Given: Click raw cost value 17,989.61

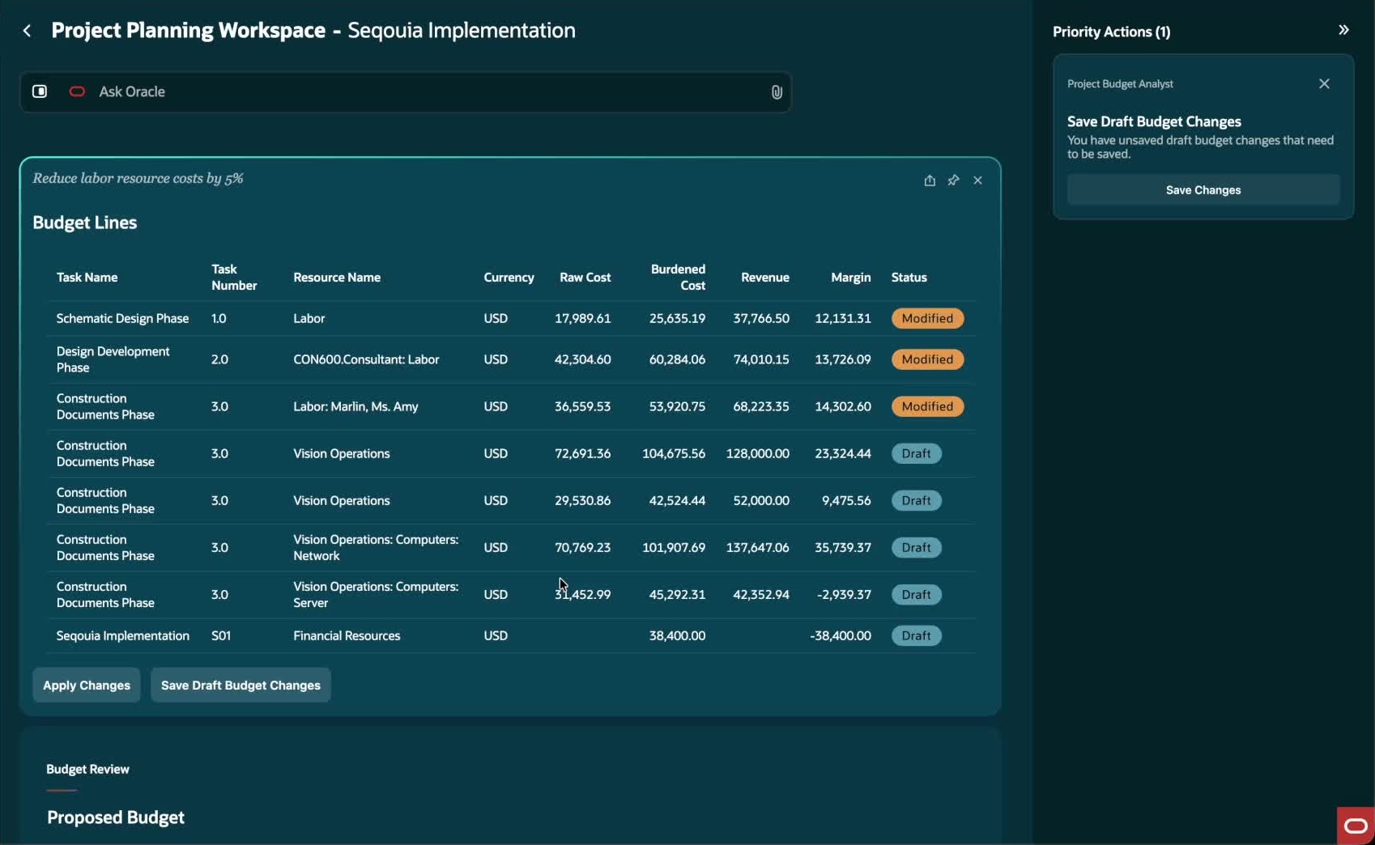Looking at the screenshot, I should (582, 318).
